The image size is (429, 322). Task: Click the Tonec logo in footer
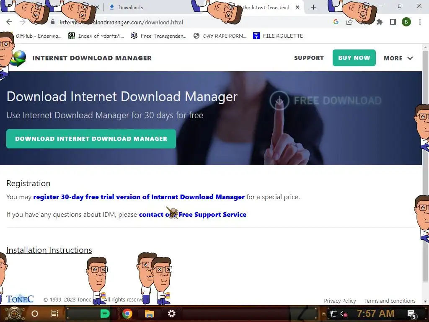click(x=20, y=299)
